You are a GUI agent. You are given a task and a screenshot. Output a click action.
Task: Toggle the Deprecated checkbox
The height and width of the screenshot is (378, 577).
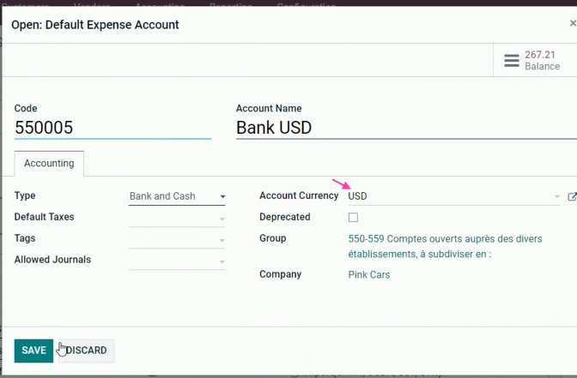pos(353,218)
